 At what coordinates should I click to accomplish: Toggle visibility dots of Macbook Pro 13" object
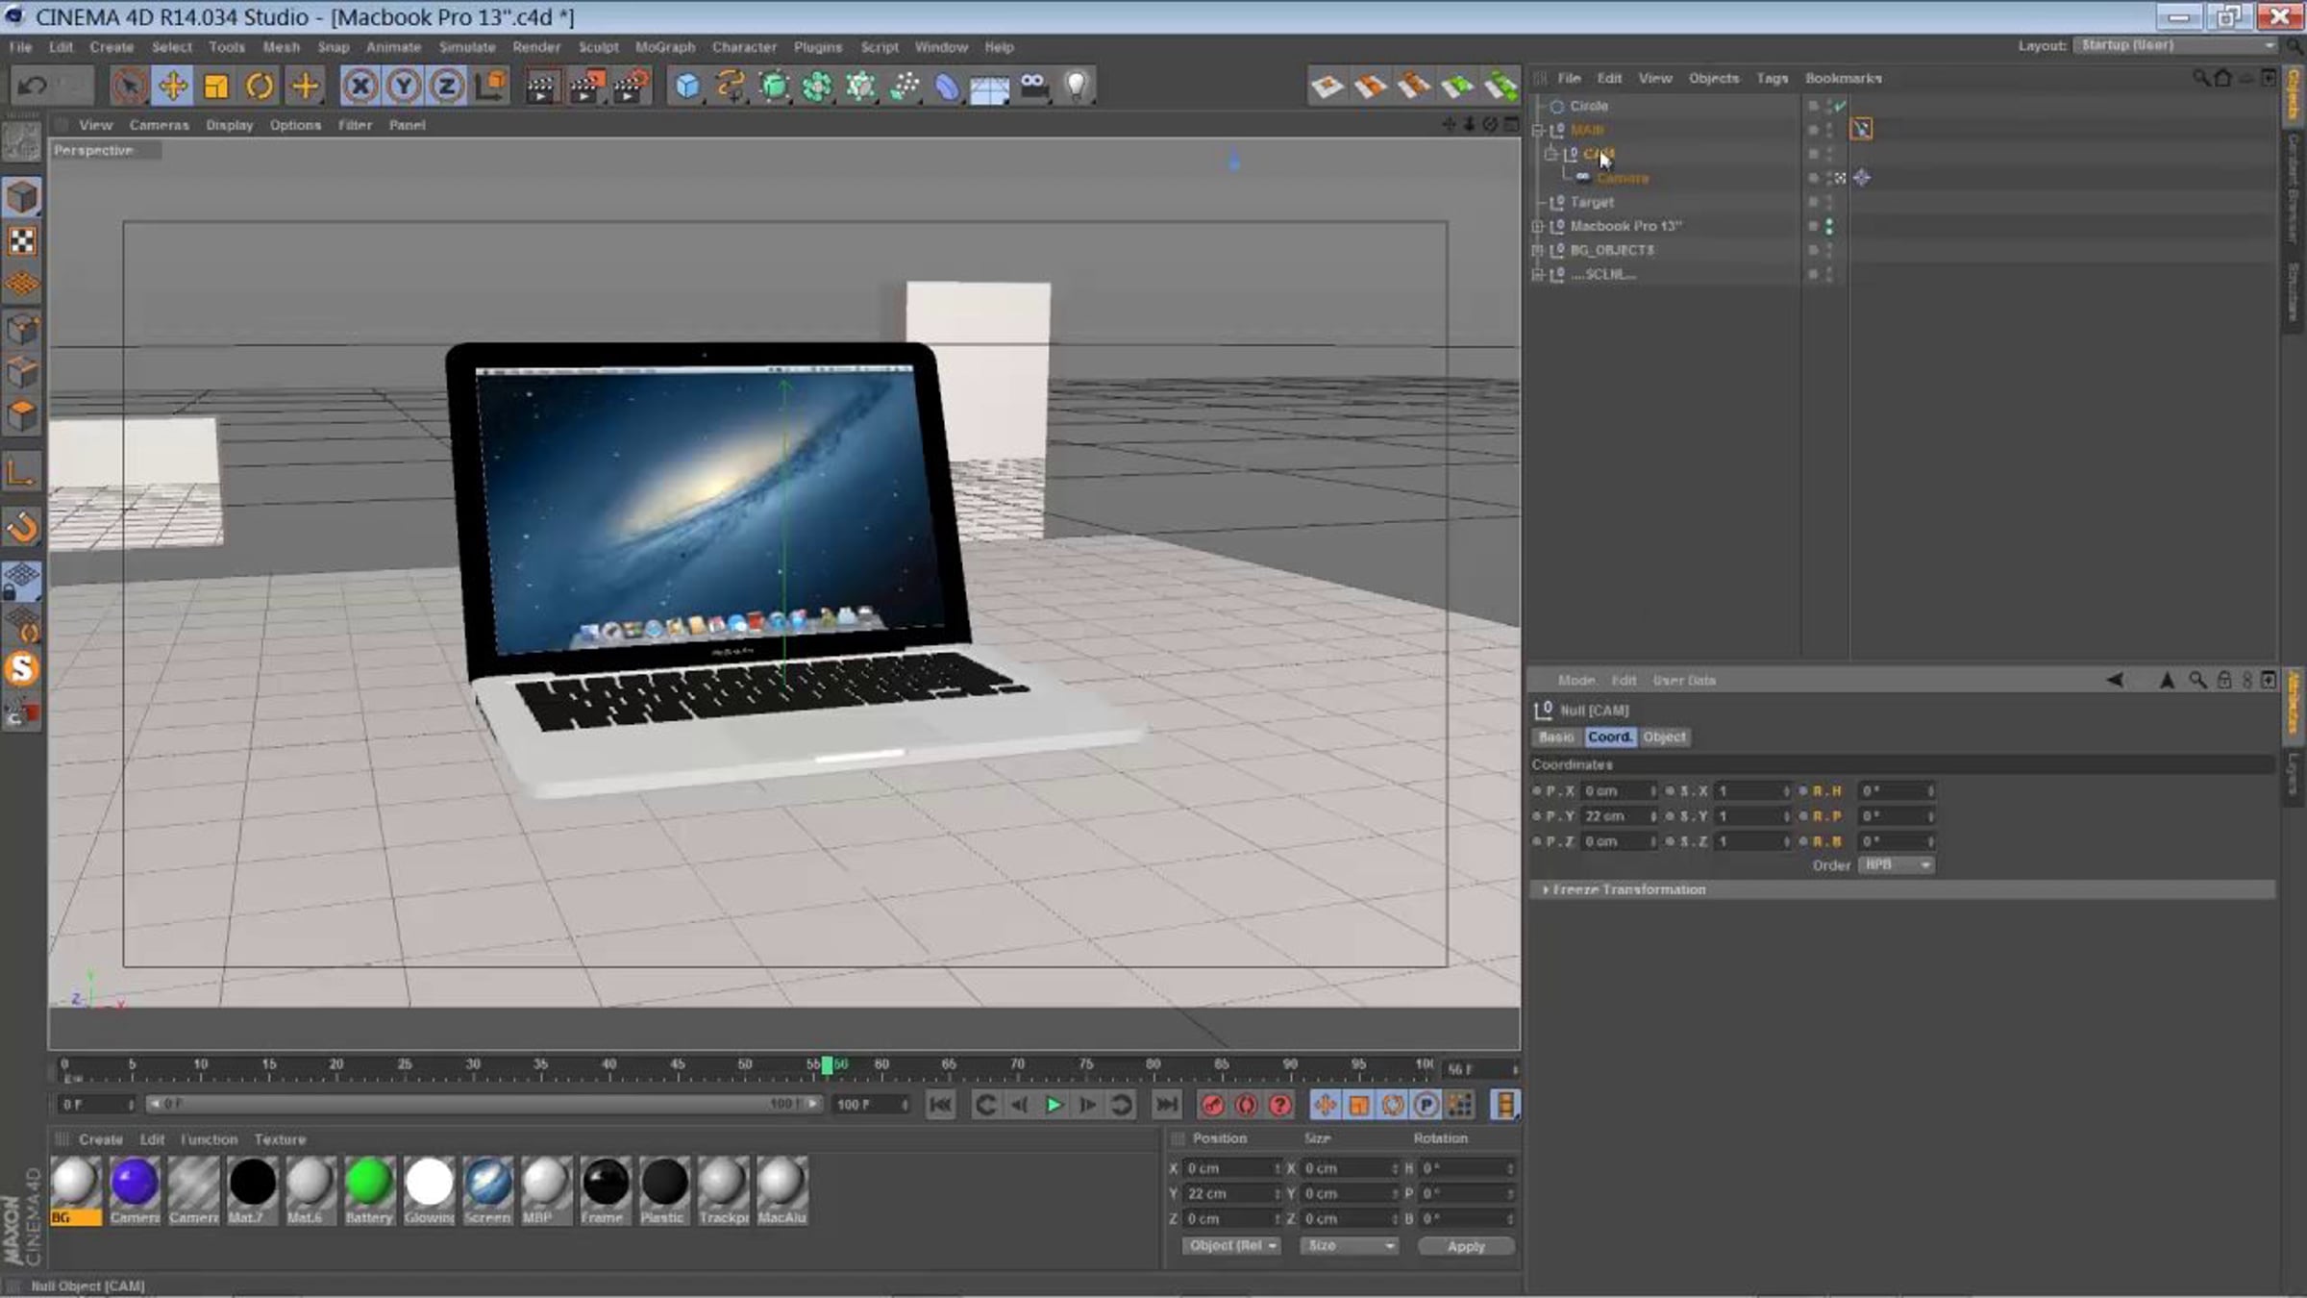tap(1828, 226)
